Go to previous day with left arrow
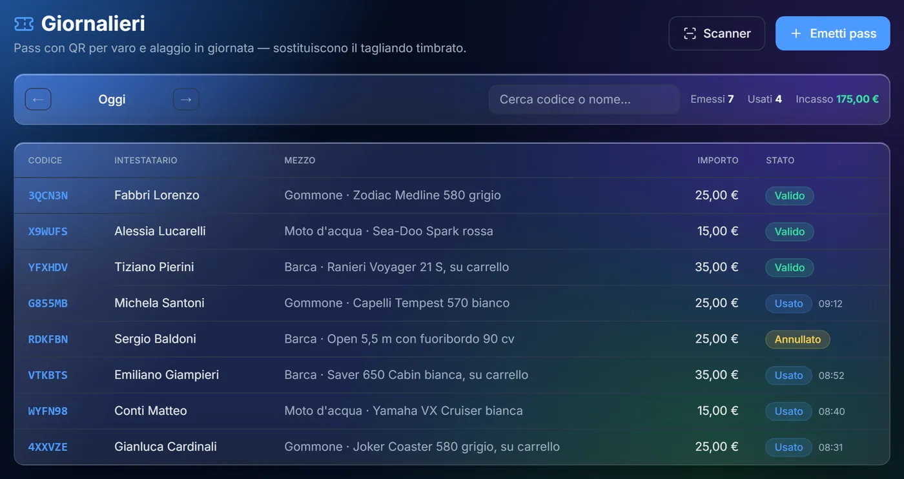This screenshot has width=904, height=479. click(38, 99)
